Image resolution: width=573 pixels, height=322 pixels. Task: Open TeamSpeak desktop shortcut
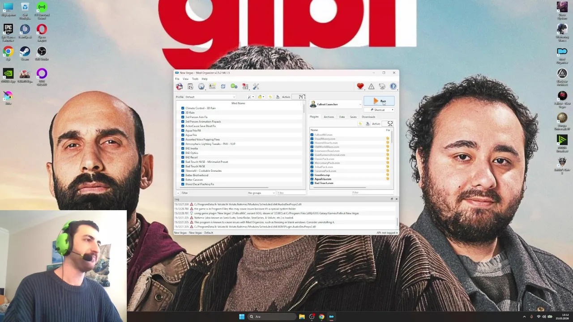point(25,32)
